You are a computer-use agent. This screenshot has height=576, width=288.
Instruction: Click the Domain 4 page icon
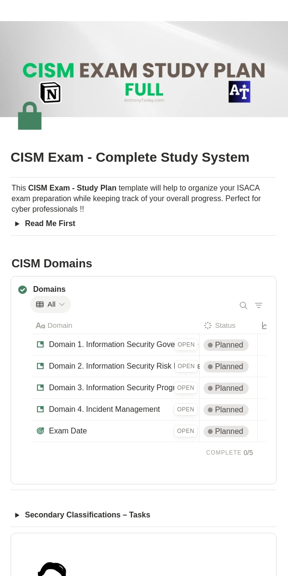point(40,409)
